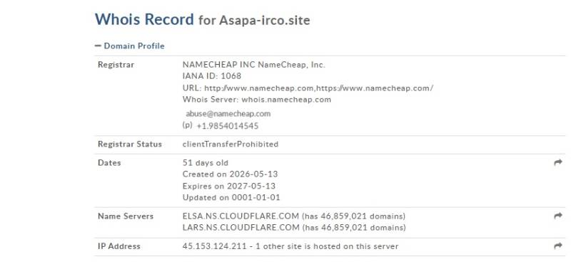Click the share arrow in IP Address row

[558, 246]
